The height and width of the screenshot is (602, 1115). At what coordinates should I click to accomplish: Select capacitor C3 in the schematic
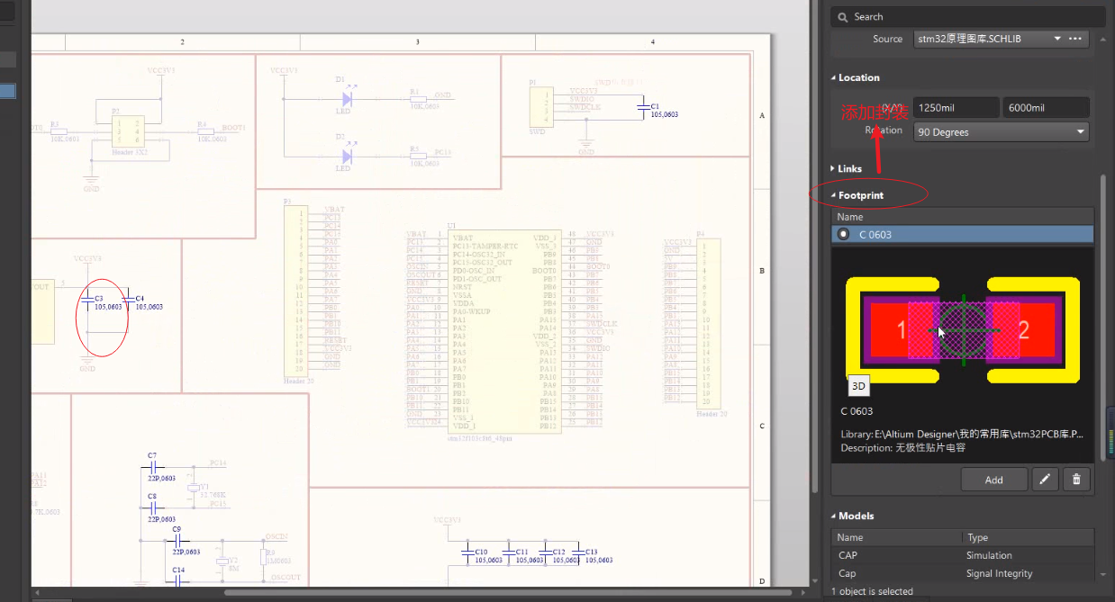coord(87,298)
